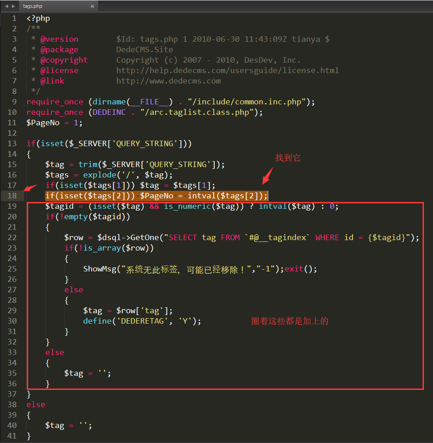This screenshot has width=433, height=443.
Task: Click the www.dedecms.com link on the @link line
Action: 168,81
